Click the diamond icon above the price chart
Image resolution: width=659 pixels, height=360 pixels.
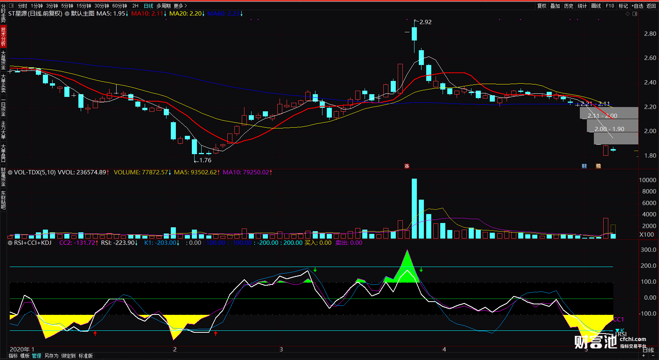pos(628,13)
